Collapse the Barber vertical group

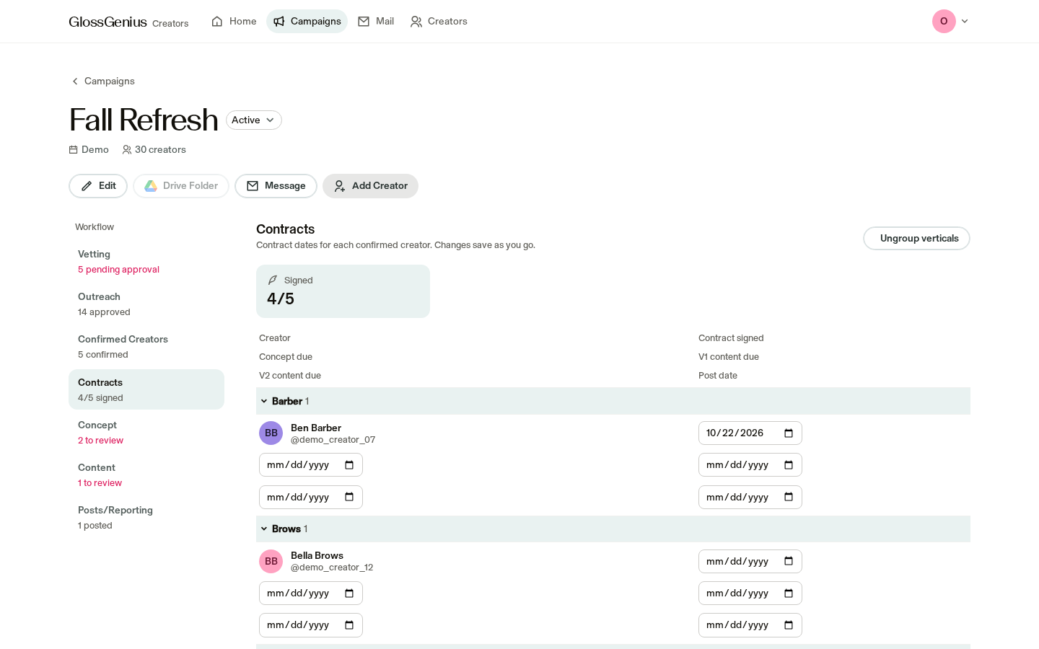(x=264, y=402)
